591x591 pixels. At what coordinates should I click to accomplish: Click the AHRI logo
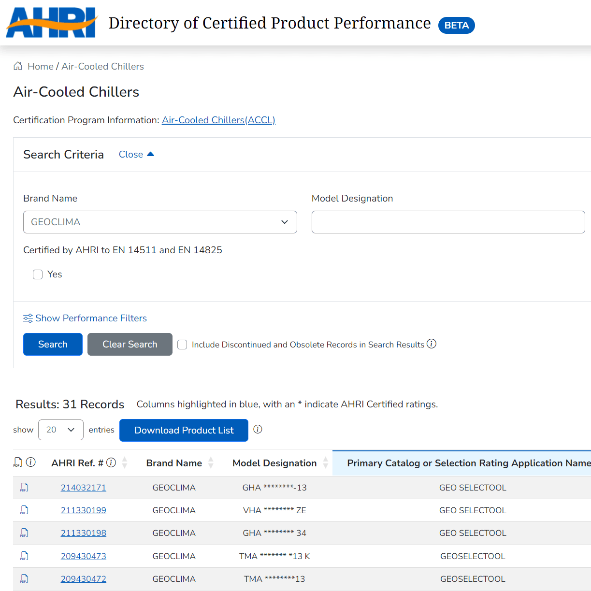(51, 23)
